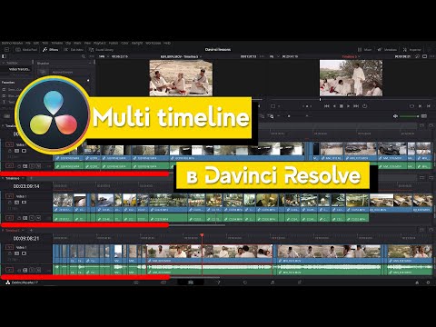Image resolution: width=436 pixels, height=327 pixels.
Task: Open the red Timeline name dropdown above viewer
Action: click(352, 56)
